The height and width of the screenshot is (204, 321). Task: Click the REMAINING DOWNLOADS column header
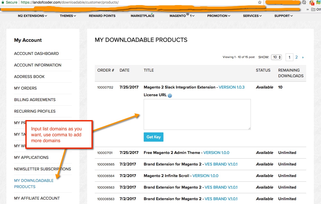pyautogui.click(x=291, y=73)
